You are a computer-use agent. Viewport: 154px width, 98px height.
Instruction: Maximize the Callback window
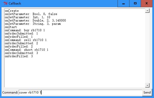(135, 3)
